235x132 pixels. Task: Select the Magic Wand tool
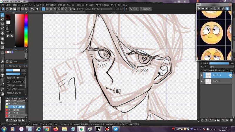tap(2, 62)
